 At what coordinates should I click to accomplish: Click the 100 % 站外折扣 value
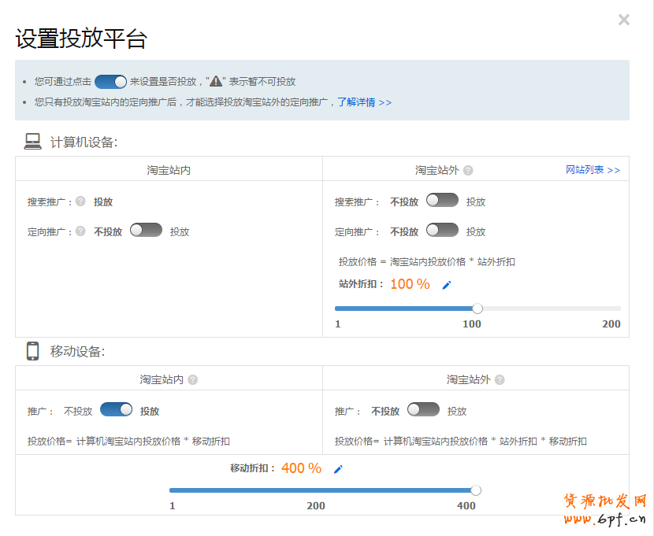tap(410, 284)
